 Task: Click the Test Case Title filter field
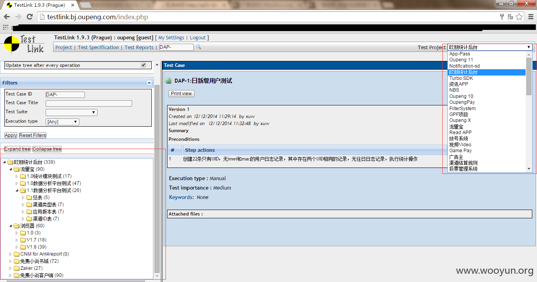point(89,103)
